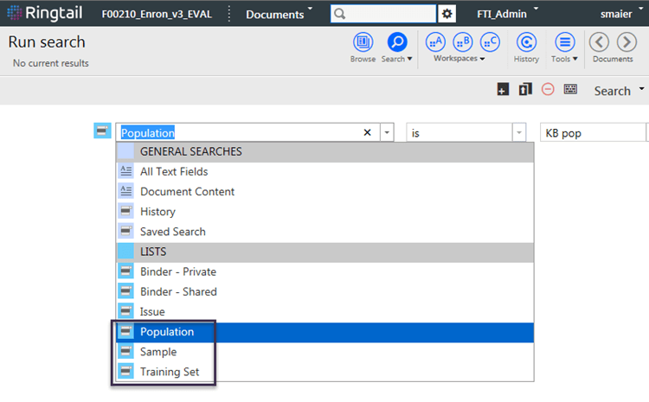Click the LISTS section header
649x402 pixels.
[x=324, y=252]
